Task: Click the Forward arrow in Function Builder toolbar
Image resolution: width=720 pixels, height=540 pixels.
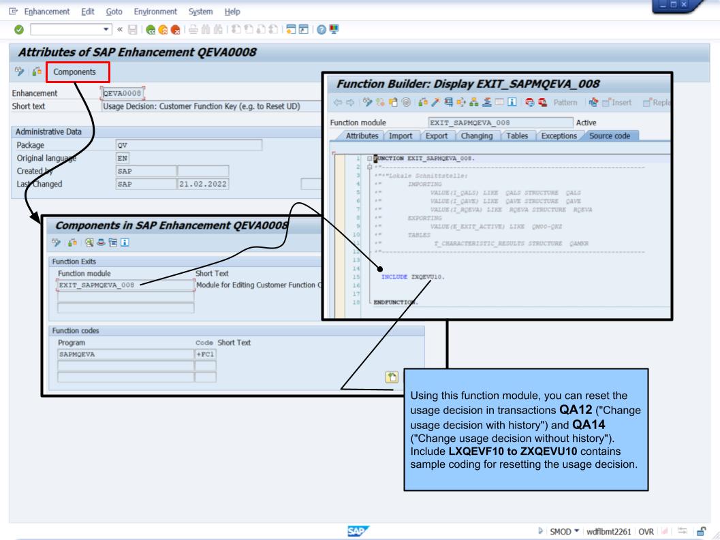Action: 350,102
